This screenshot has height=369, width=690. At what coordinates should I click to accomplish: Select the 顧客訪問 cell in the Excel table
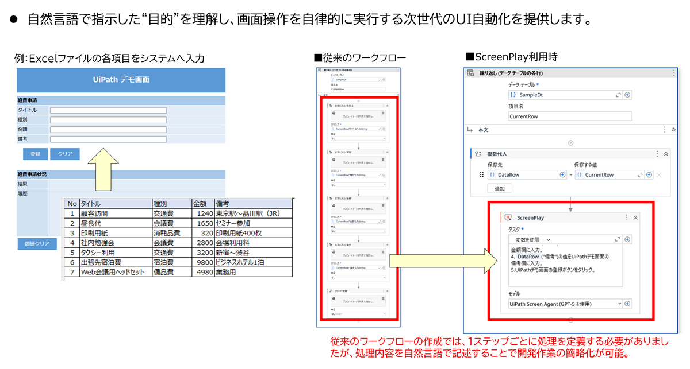pyautogui.click(x=115, y=213)
